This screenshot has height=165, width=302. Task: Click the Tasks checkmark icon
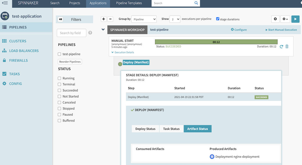pyautogui.click(x=4, y=74)
